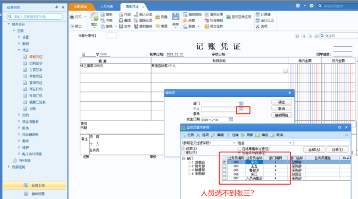Select the 定位(P) radio button
This screenshot has width=358, height=199.
pos(183,153)
